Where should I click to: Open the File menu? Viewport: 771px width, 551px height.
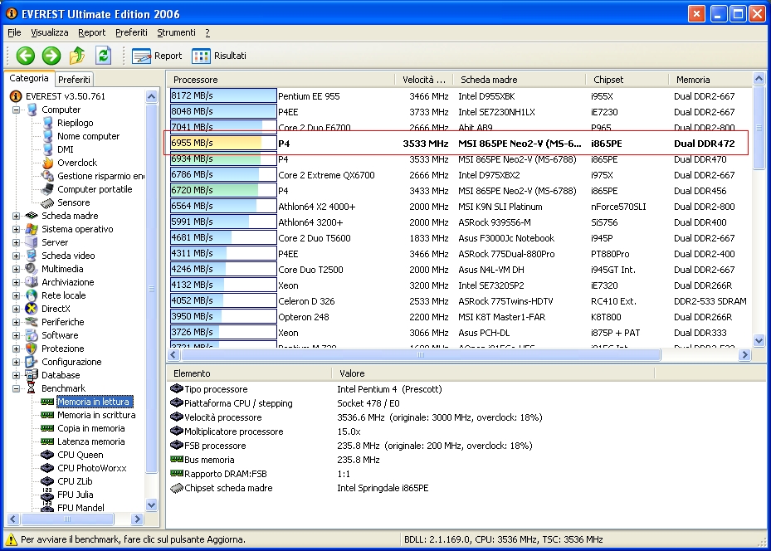click(14, 32)
